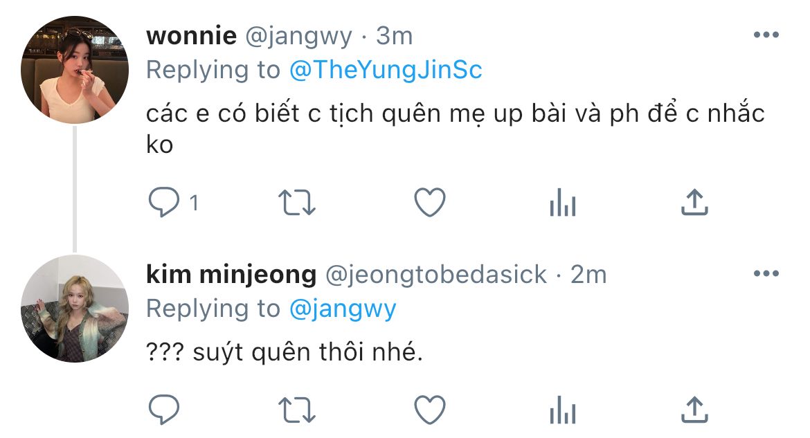Reply to wonnie's tweet
The width and height of the screenshot is (810, 438).
[x=164, y=203]
